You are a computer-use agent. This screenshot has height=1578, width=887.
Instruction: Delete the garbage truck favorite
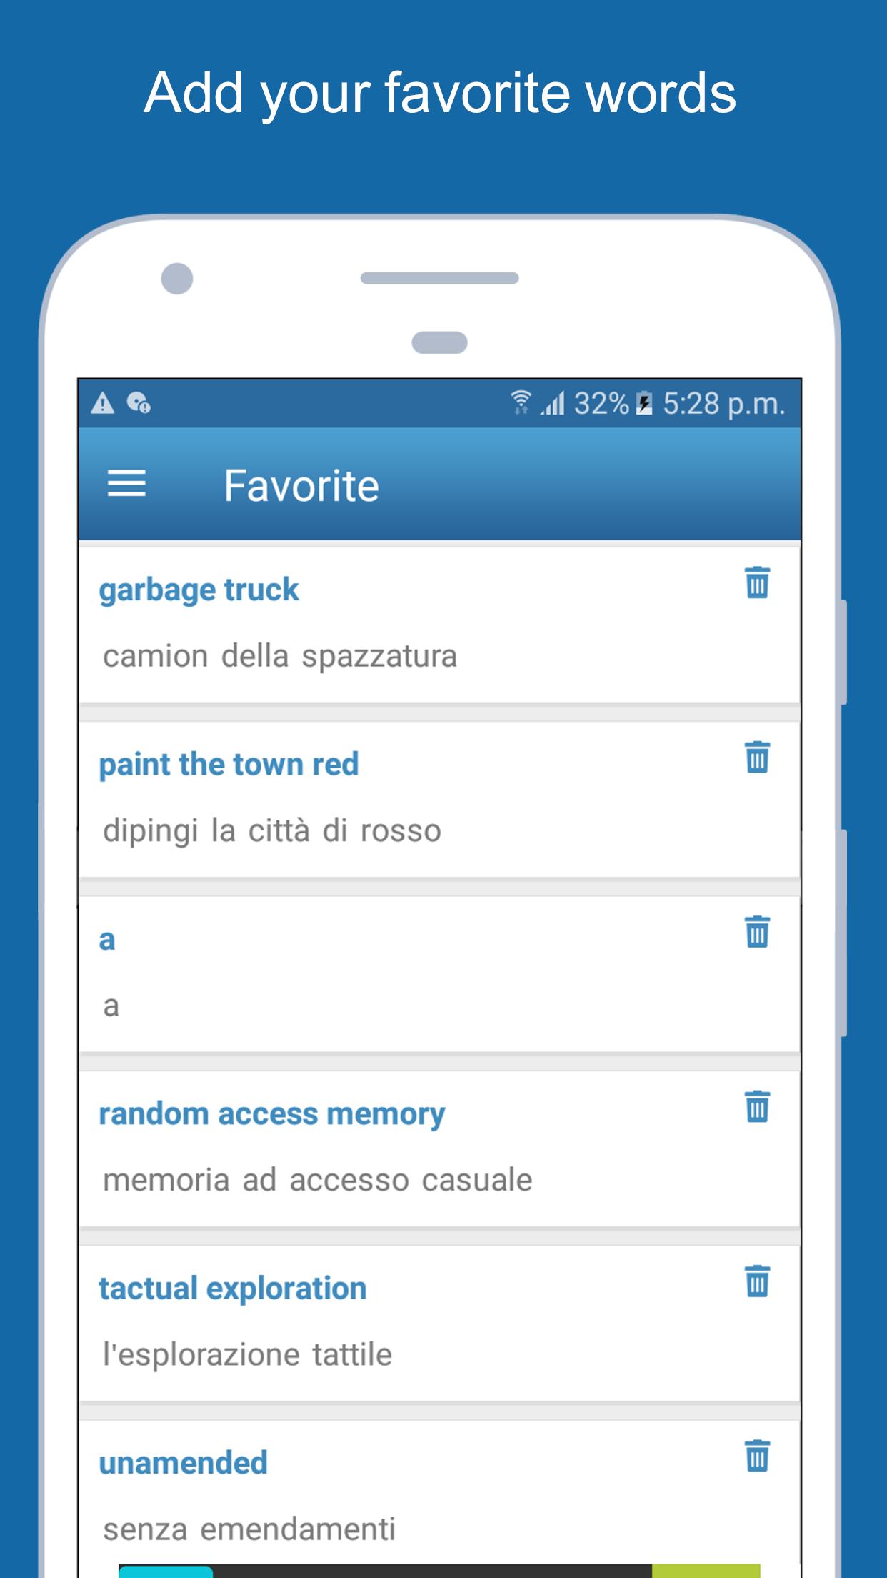(x=757, y=582)
